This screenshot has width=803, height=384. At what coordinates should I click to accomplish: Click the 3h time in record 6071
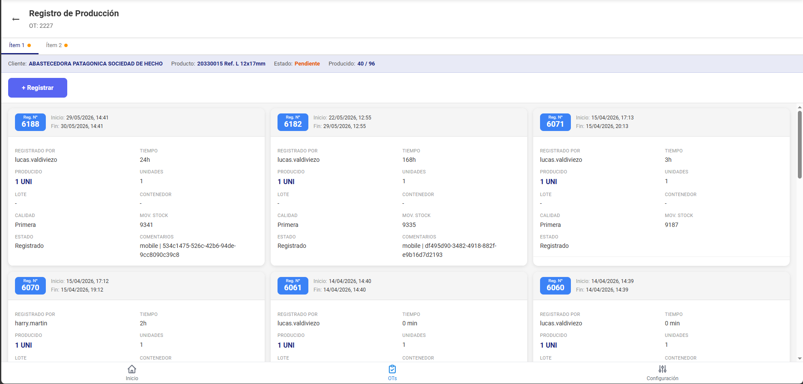(668, 160)
